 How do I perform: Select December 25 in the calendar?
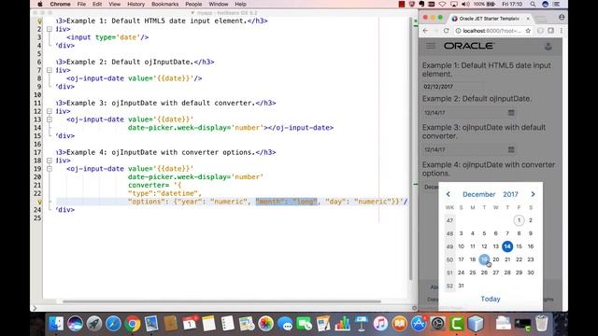[x=473, y=273]
